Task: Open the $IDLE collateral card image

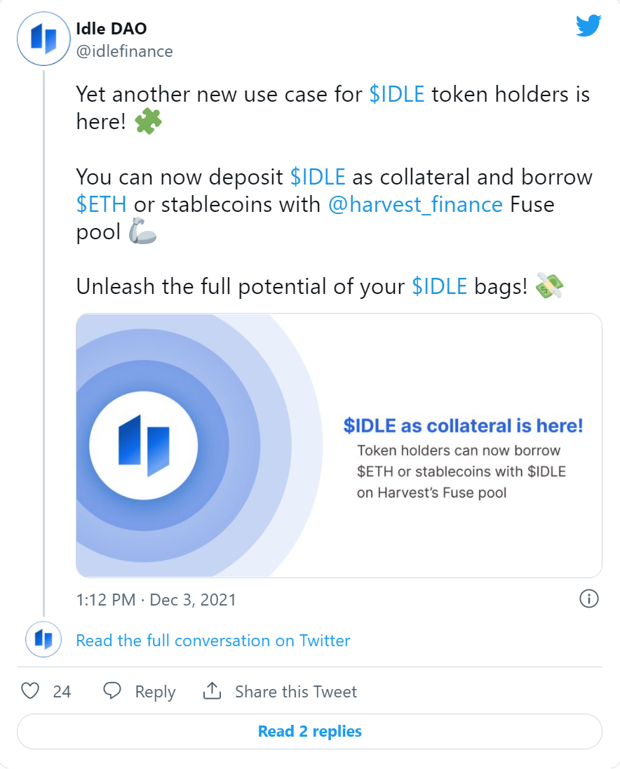Action: [x=339, y=446]
